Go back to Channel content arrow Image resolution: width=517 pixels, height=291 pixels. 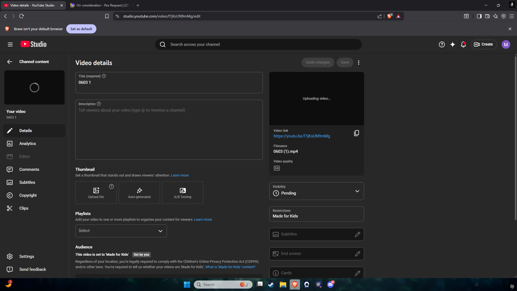[10, 62]
